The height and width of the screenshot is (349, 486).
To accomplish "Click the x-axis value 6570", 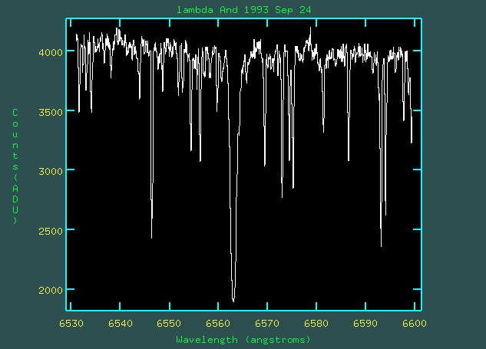I will [x=267, y=324].
